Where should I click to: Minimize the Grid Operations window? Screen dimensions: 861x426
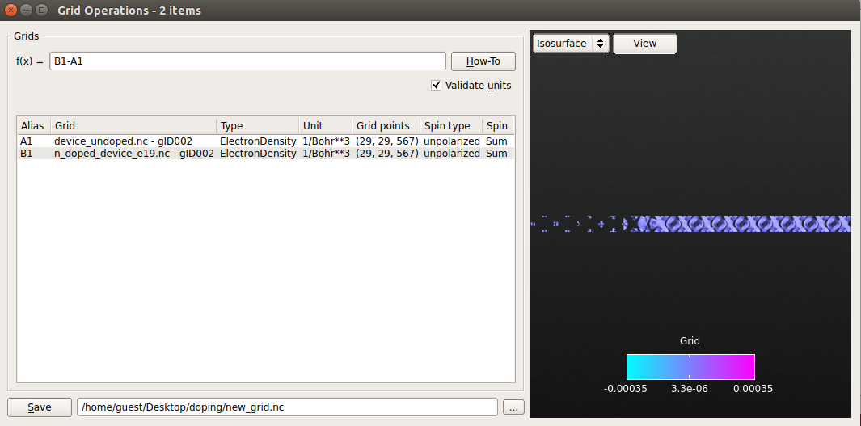tap(26, 10)
